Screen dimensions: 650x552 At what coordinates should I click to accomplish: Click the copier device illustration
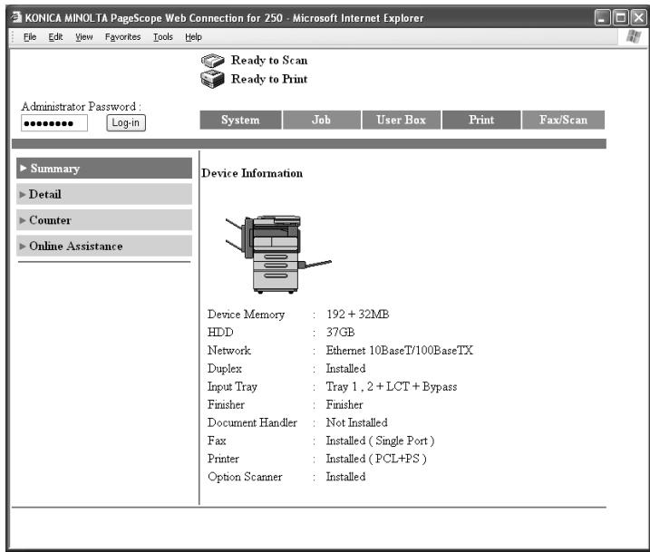click(278, 254)
